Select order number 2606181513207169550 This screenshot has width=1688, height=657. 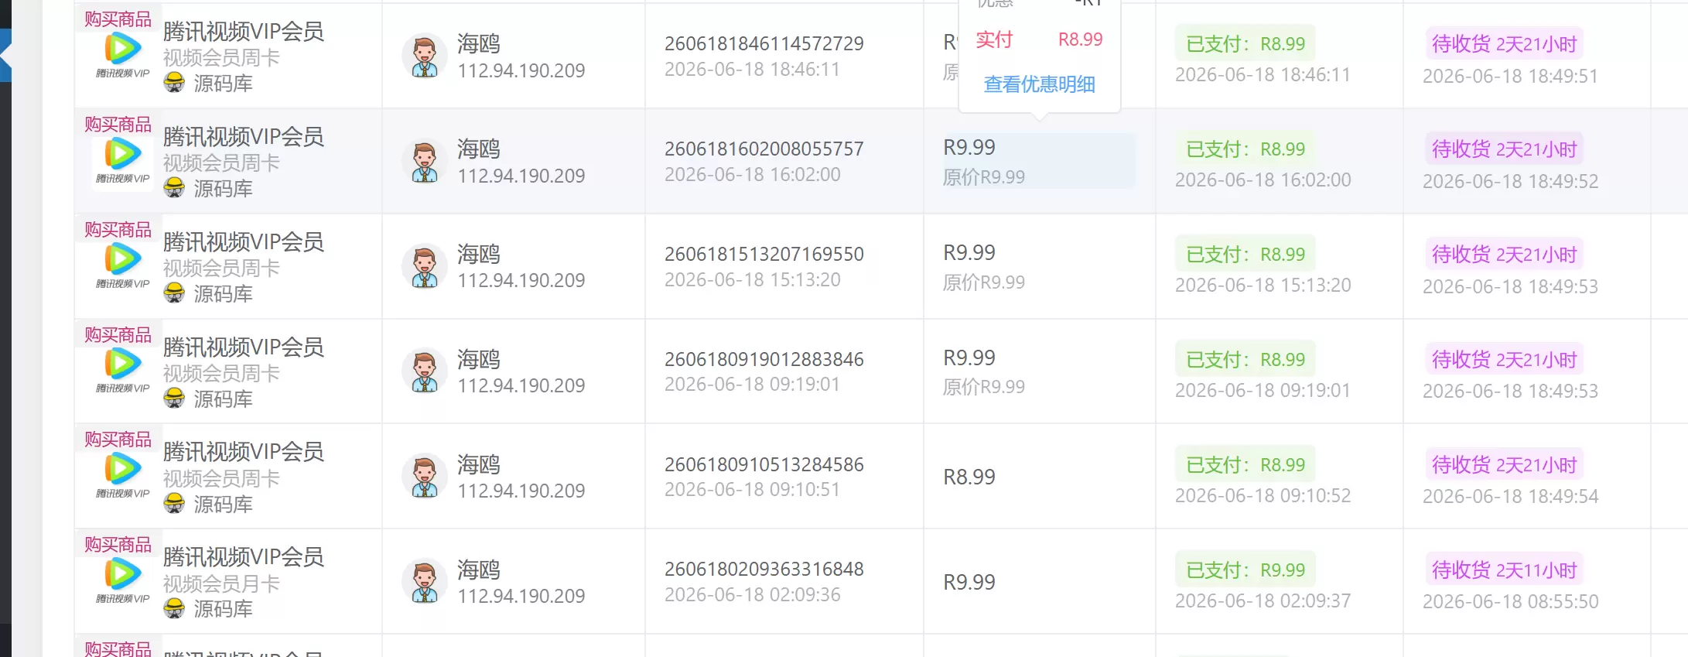point(764,254)
